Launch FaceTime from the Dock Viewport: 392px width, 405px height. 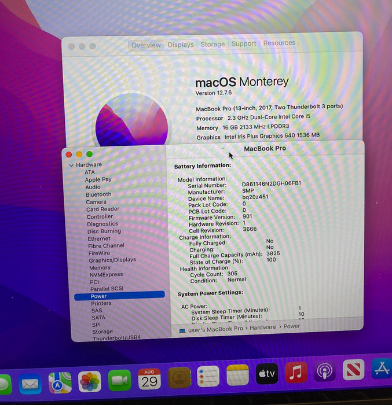[x=119, y=380]
